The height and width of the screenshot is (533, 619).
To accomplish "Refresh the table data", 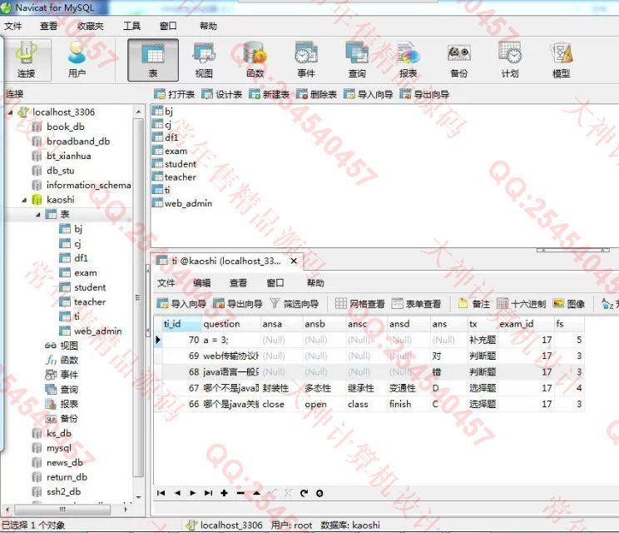I will (304, 493).
